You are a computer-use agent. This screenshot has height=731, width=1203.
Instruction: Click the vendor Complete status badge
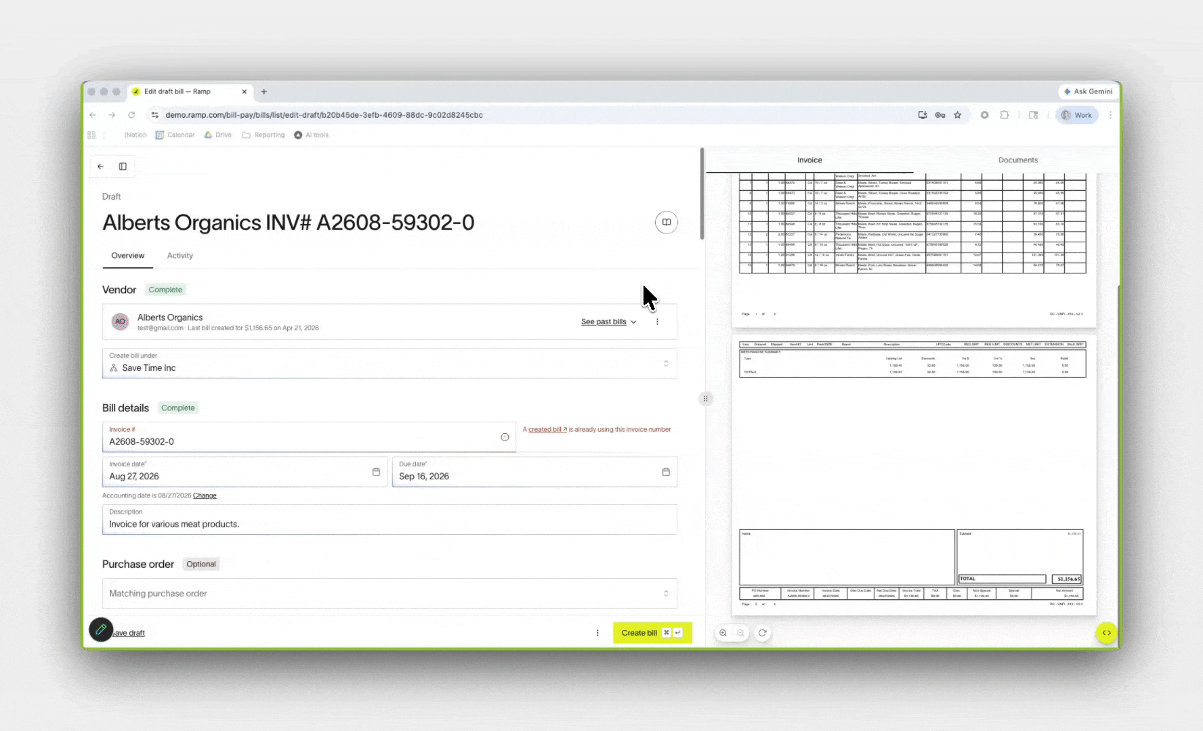pyautogui.click(x=165, y=290)
